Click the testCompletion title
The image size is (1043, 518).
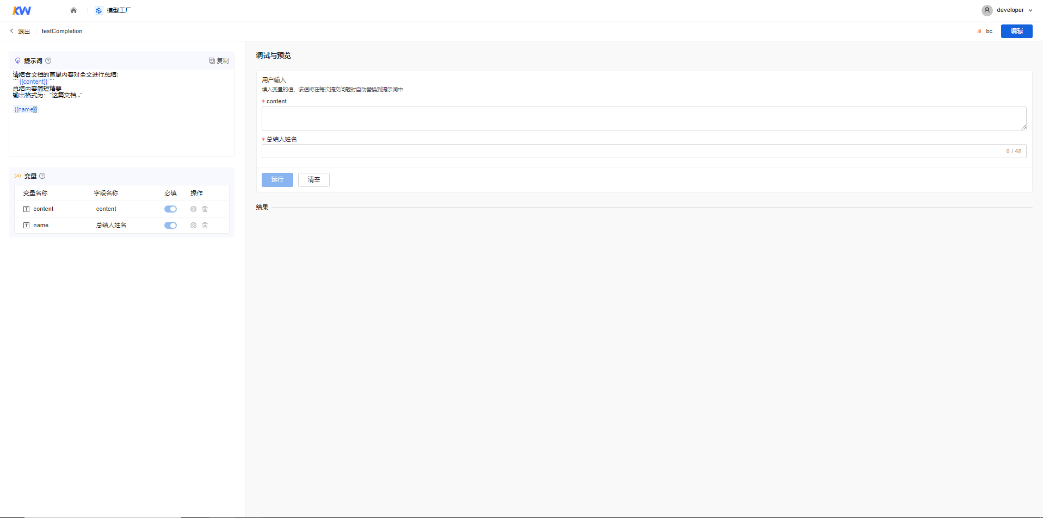tap(62, 31)
